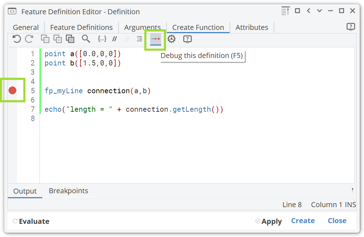The height and width of the screenshot is (237, 364).
Task: Show the Breakpoints tab
Action: pyautogui.click(x=68, y=191)
